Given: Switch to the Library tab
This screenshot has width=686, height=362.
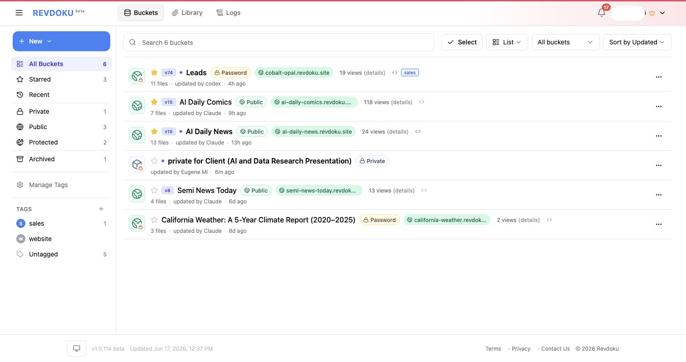Looking at the screenshot, I should [x=187, y=13].
